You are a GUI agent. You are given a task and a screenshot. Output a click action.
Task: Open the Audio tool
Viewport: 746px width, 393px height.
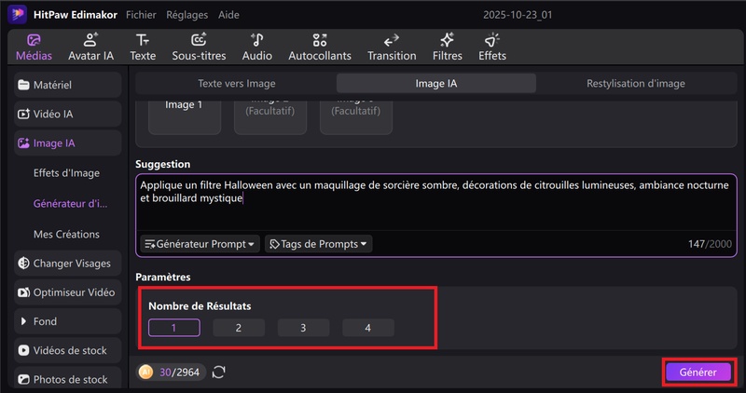pyautogui.click(x=257, y=47)
